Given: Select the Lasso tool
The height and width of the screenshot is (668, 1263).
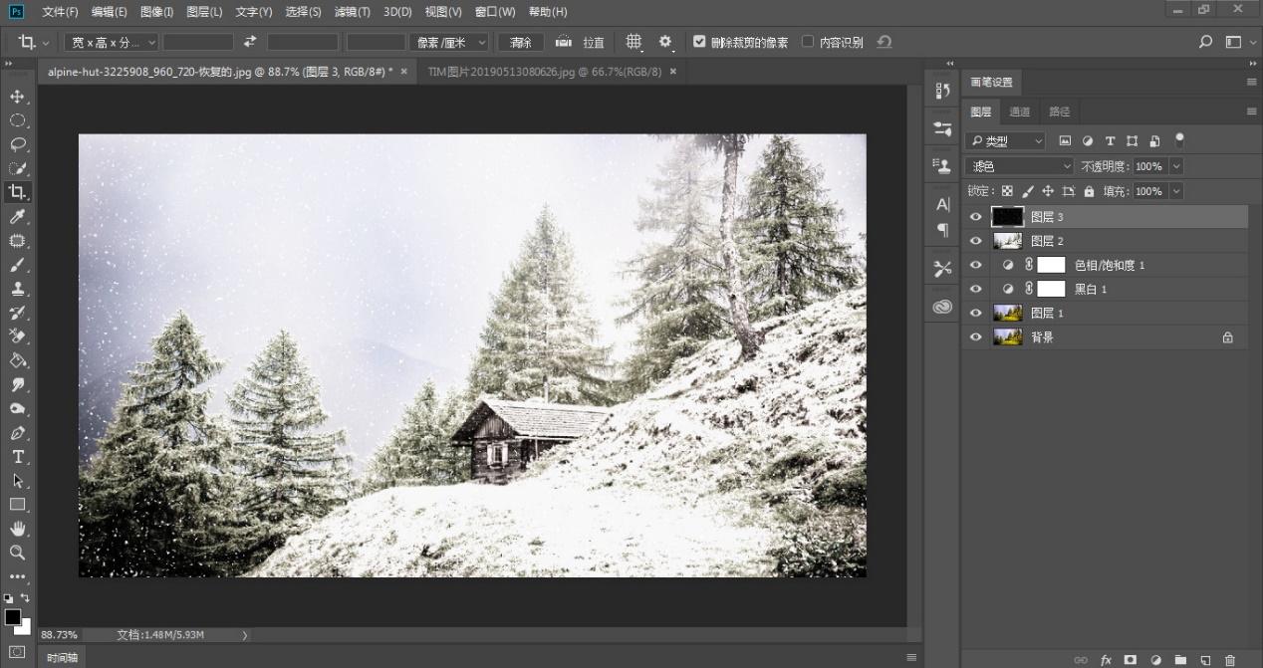Looking at the screenshot, I should [17, 144].
